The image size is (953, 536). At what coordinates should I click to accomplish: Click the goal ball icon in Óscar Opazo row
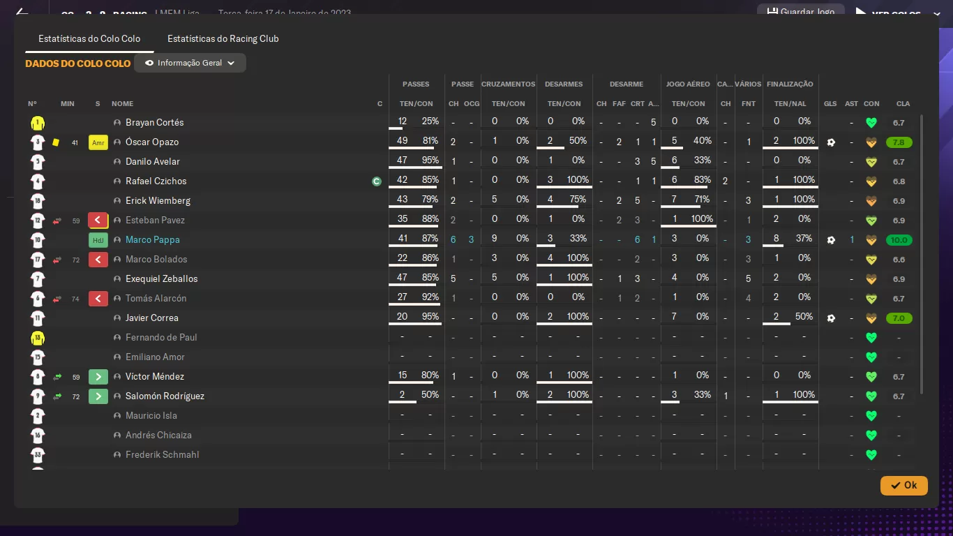(831, 142)
